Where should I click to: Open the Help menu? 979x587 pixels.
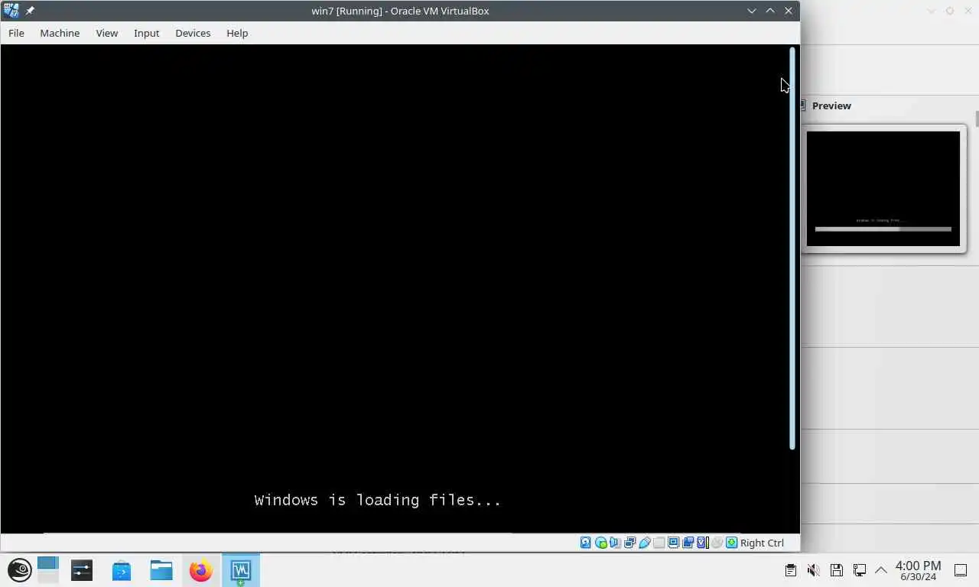(x=237, y=33)
